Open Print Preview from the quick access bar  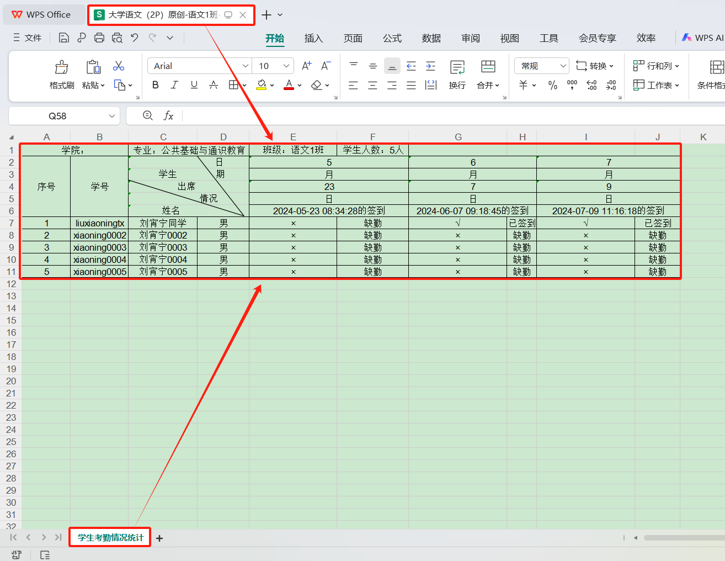[117, 38]
